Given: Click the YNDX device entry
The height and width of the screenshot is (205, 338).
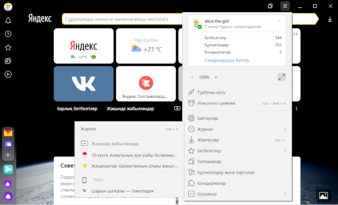Looking at the screenshot, I should (x=129, y=180).
